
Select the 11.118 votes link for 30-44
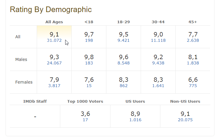[x=158, y=41]
